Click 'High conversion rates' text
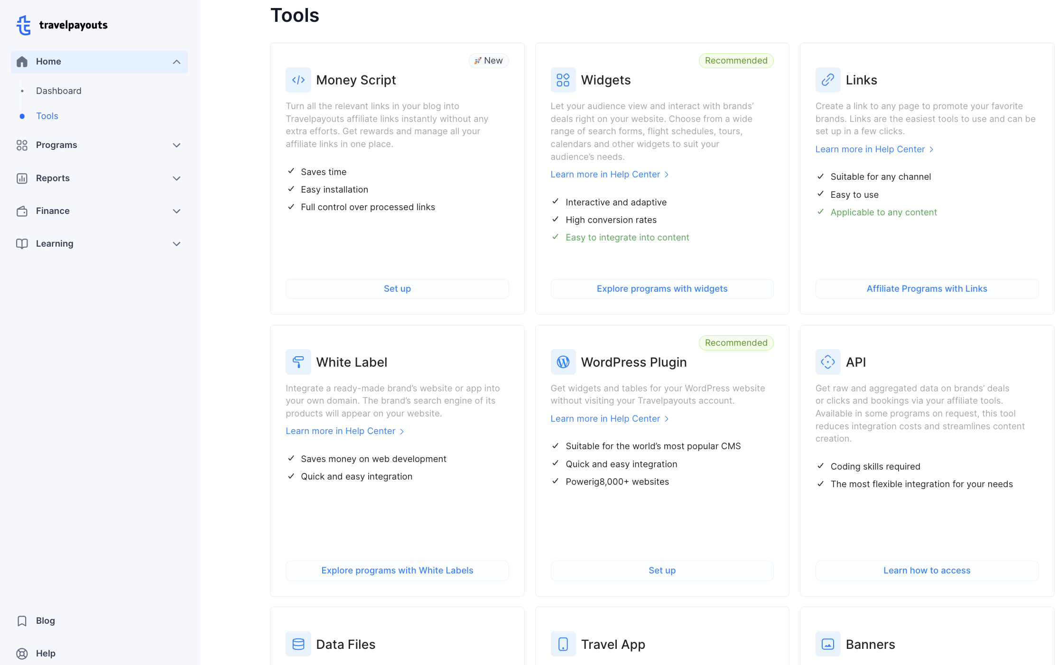The width and height of the screenshot is (1058, 665). 611,220
